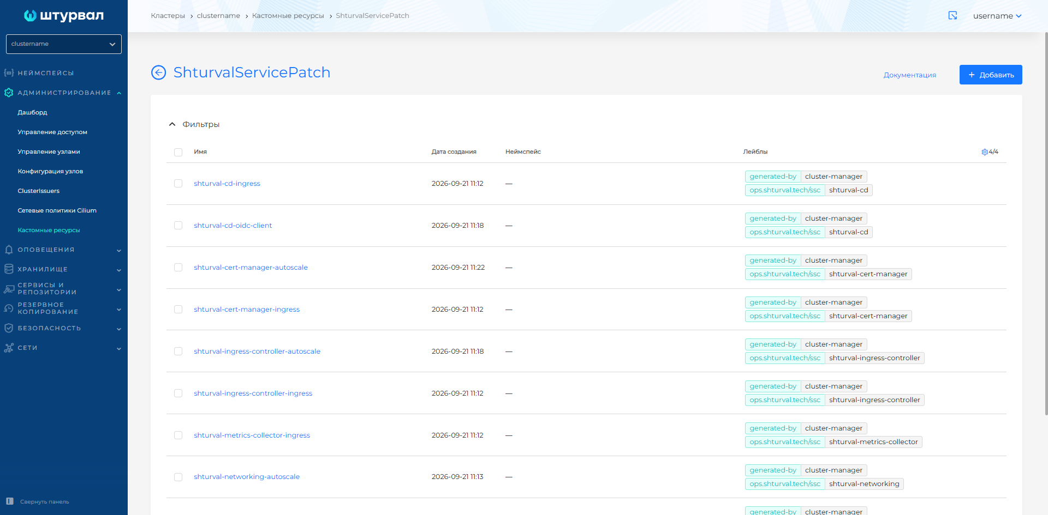Click the back arrow beside ShturvalServicePatch title
This screenshot has height=515, width=1048.
click(x=158, y=72)
